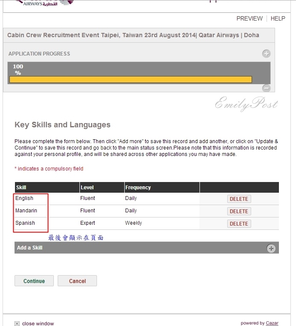Click the Key Skills and Languages heading
This screenshot has width=296, height=326.
coord(62,125)
